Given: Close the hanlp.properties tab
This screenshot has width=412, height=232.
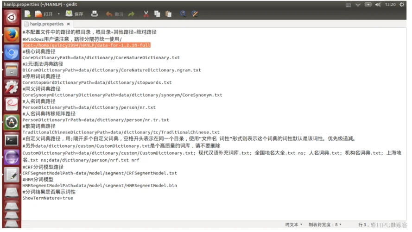Looking at the screenshot, I should [x=68, y=24].
